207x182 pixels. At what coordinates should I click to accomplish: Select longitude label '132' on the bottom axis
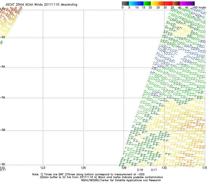click(164, 168)
